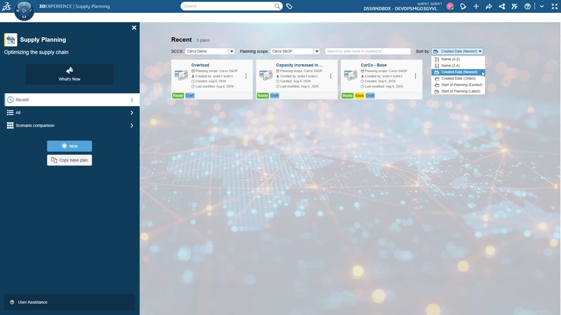Open the Capacity increased card three-dot menu
This screenshot has width=561, height=315.
[331, 76]
